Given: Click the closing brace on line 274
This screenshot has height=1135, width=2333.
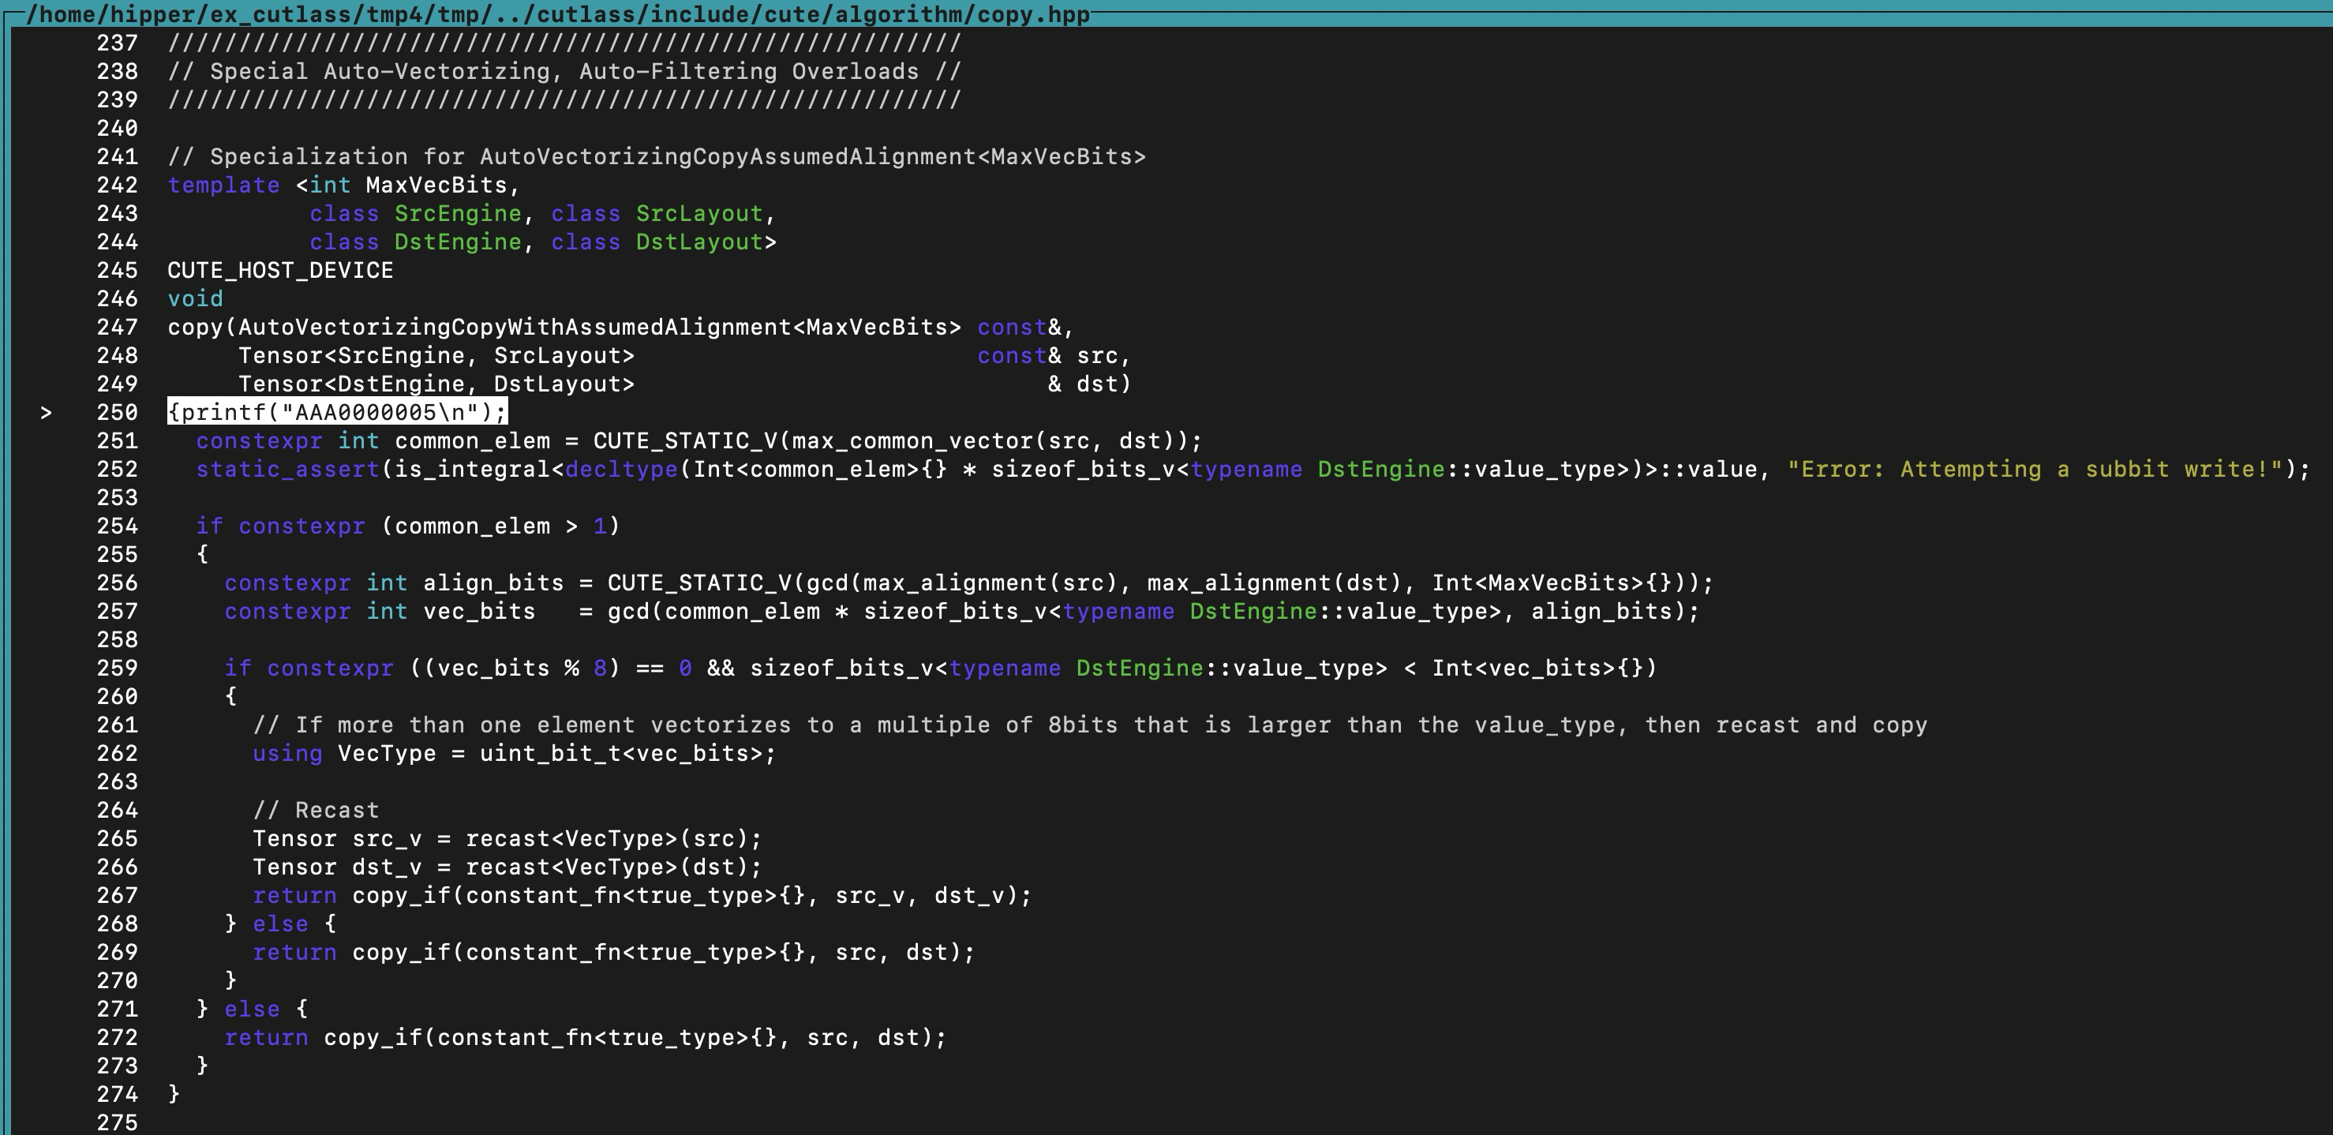Looking at the screenshot, I should tap(174, 1094).
